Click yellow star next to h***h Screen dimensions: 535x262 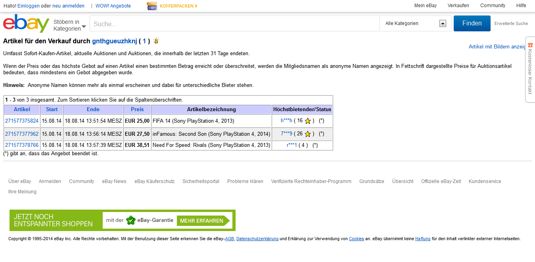coord(308,121)
